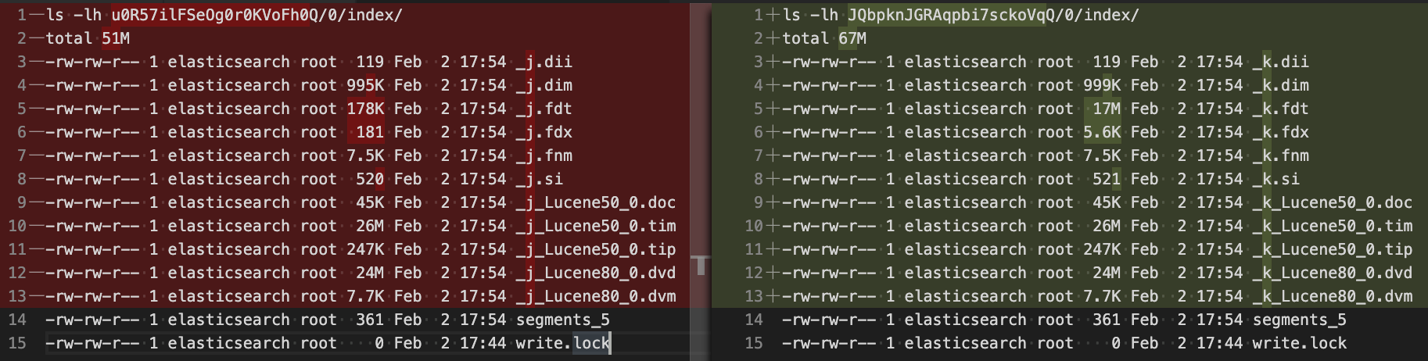The width and height of the screenshot is (1428, 361).
Task: Click the minus marker on left line 13
Action: click(x=37, y=296)
